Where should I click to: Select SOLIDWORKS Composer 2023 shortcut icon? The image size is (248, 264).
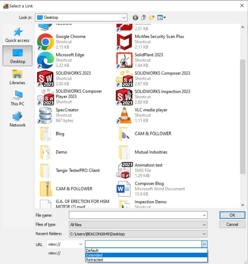(124, 78)
